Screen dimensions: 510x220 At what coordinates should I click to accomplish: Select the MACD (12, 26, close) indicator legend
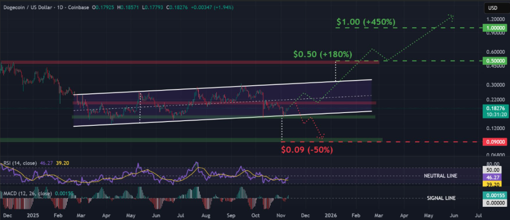(24, 193)
